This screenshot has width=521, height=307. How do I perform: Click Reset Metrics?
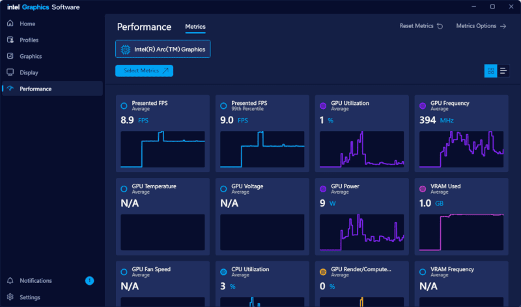pyautogui.click(x=421, y=26)
